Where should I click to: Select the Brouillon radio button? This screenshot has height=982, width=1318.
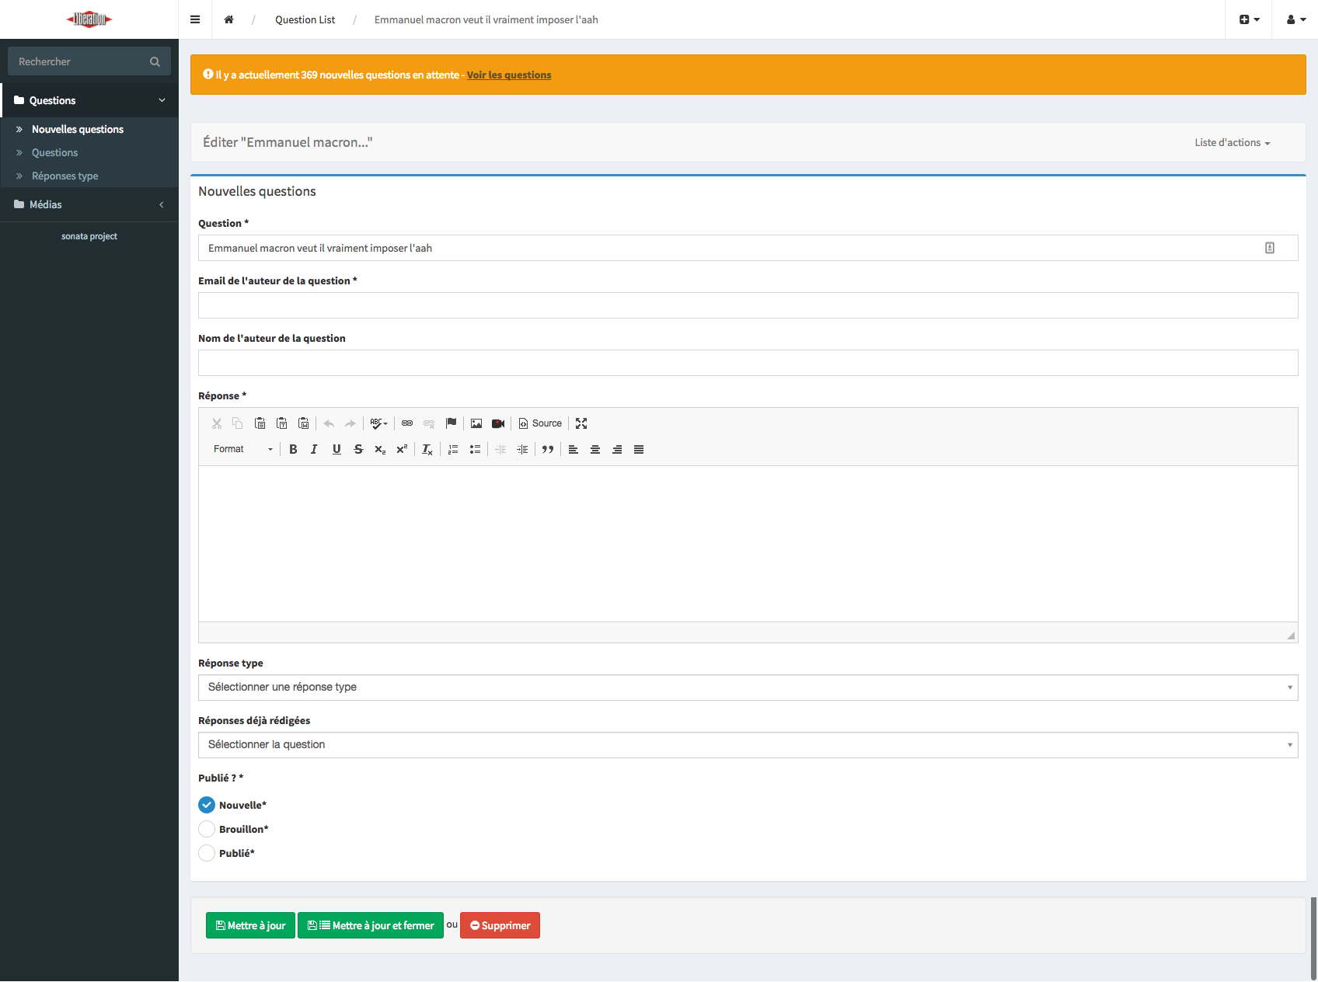[x=207, y=829]
